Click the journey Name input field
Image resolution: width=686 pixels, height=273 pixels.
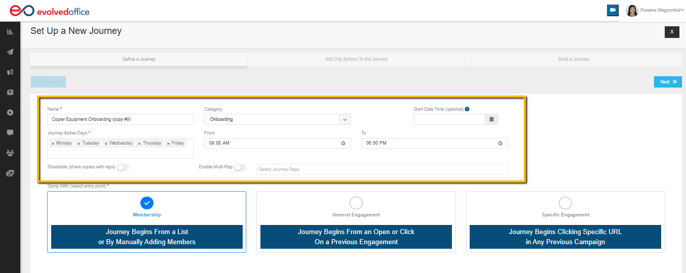(x=121, y=119)
